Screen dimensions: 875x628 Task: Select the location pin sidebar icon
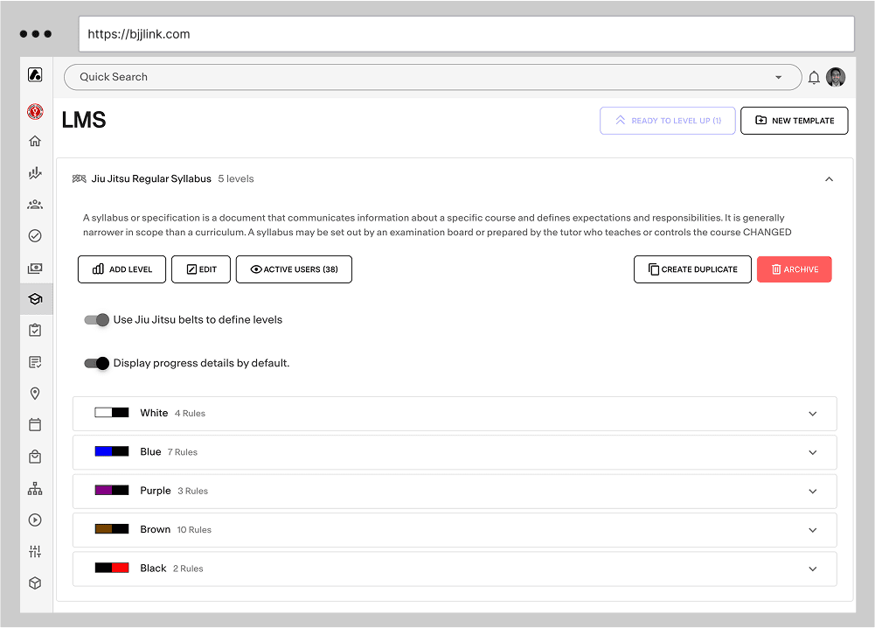(35, 393)
